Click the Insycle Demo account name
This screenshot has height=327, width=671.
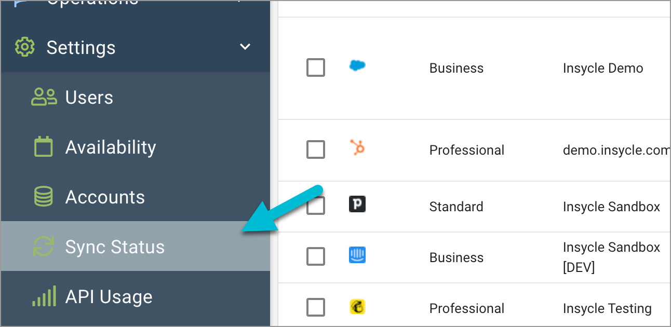tap(603, 68)
